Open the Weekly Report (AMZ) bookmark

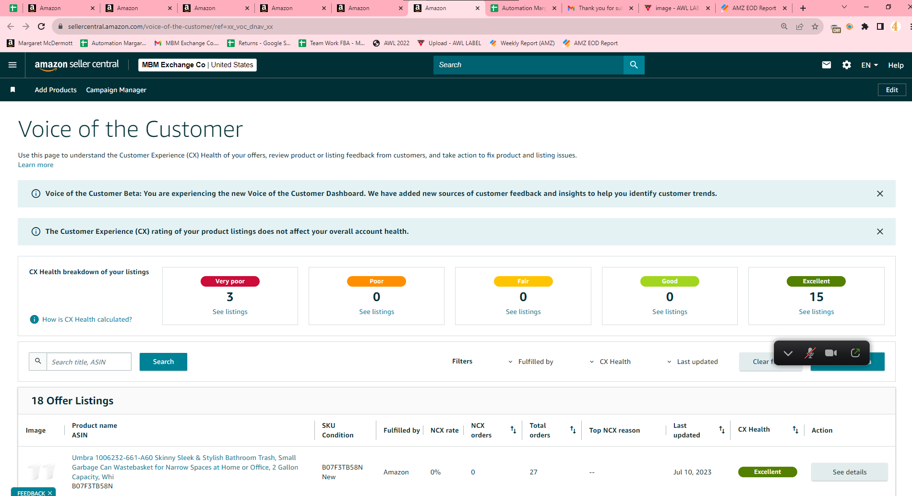522,43
